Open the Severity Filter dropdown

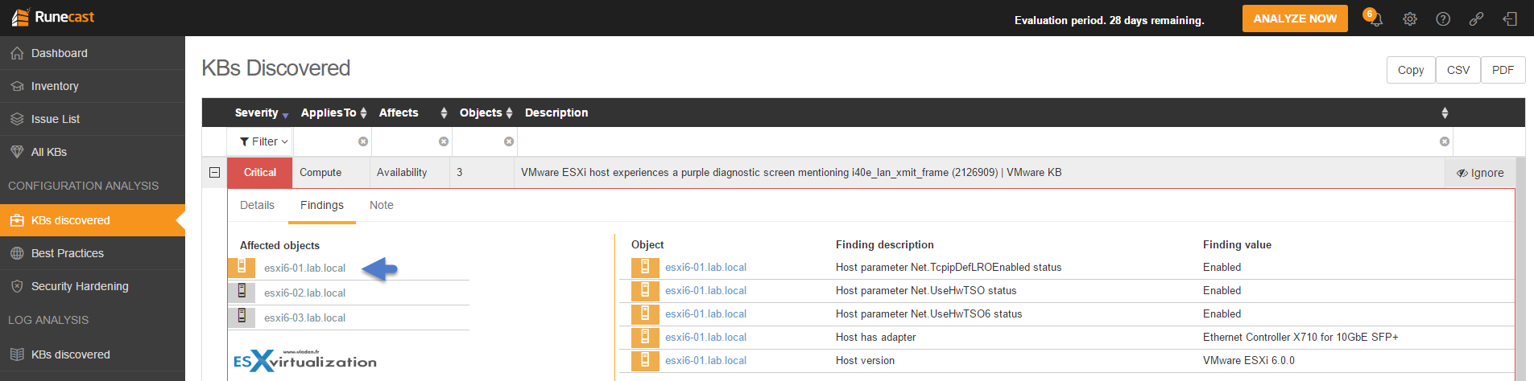[x=263, y=141]
